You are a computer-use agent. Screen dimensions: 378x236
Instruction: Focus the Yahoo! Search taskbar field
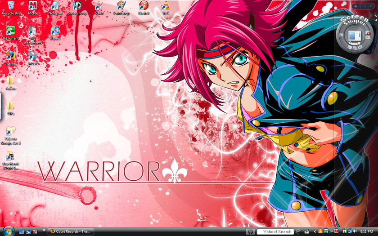(275, 232)
